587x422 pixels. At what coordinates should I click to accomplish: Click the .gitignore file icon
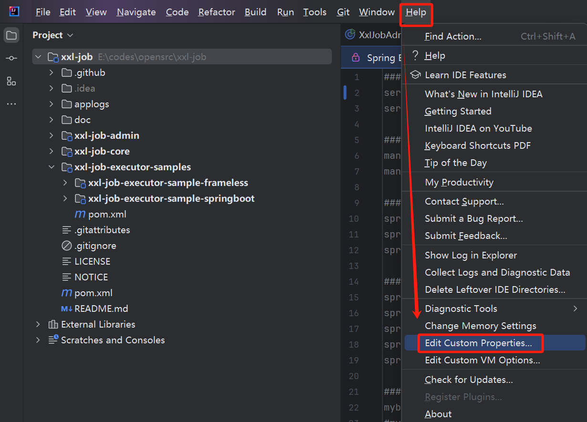[x=67, y=246]
